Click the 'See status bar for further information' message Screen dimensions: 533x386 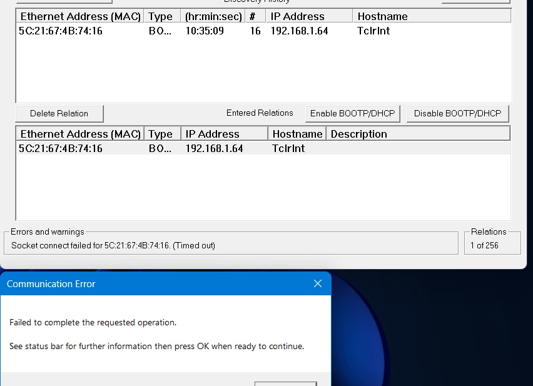pos(156,346)
